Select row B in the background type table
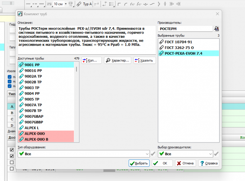The width and height of the screenshot is (245, 181). coord(12,113)
